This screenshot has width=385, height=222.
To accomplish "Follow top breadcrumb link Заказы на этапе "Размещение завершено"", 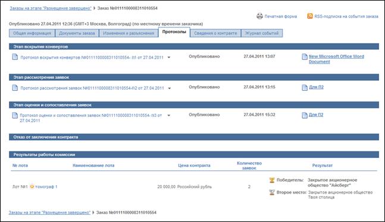I will [51, 8].
